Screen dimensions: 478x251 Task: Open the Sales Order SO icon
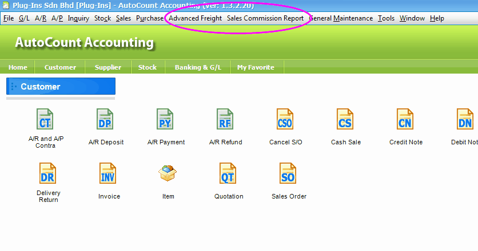288,173
